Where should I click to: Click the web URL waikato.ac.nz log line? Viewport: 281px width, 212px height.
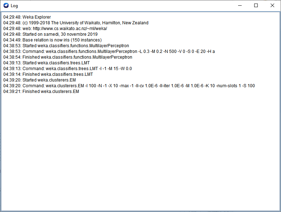55,29
